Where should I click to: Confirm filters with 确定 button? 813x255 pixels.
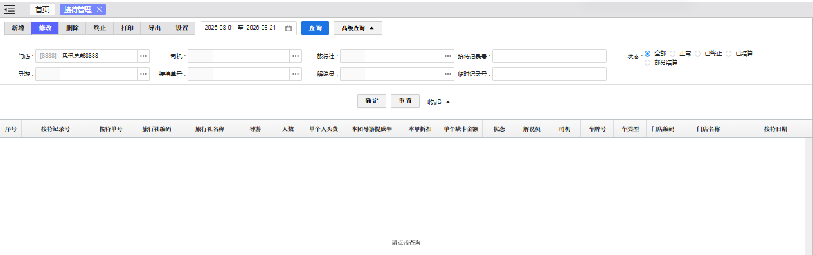click(x=371, y=101)
